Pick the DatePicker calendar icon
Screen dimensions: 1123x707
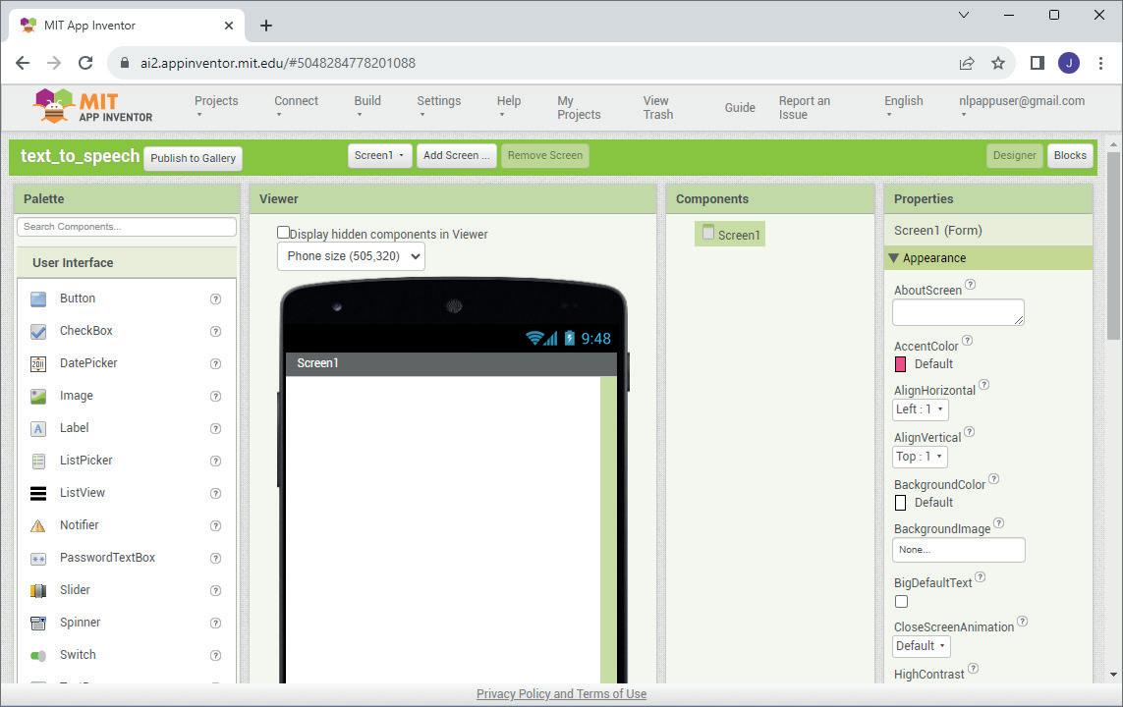coord(38,363)
